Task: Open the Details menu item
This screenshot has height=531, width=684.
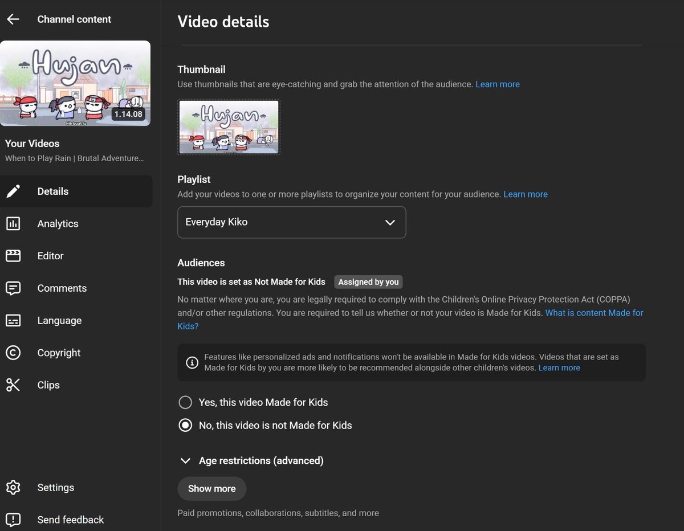Action: point(76,191)
